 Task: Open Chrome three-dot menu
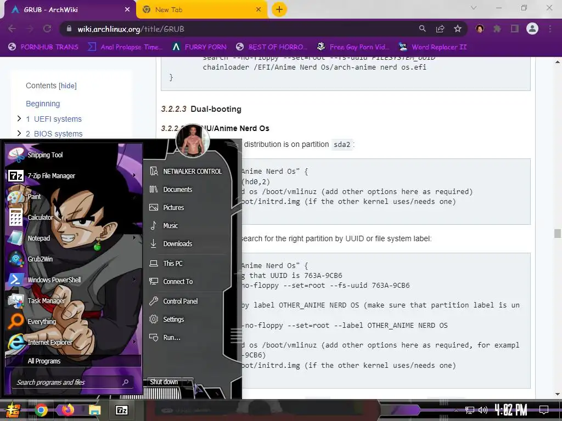pos(550,29)
